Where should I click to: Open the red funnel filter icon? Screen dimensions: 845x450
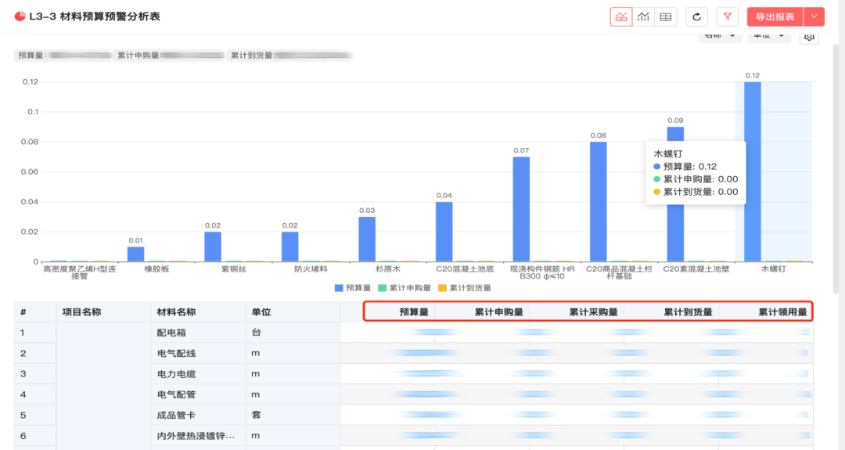click(728, 16)
